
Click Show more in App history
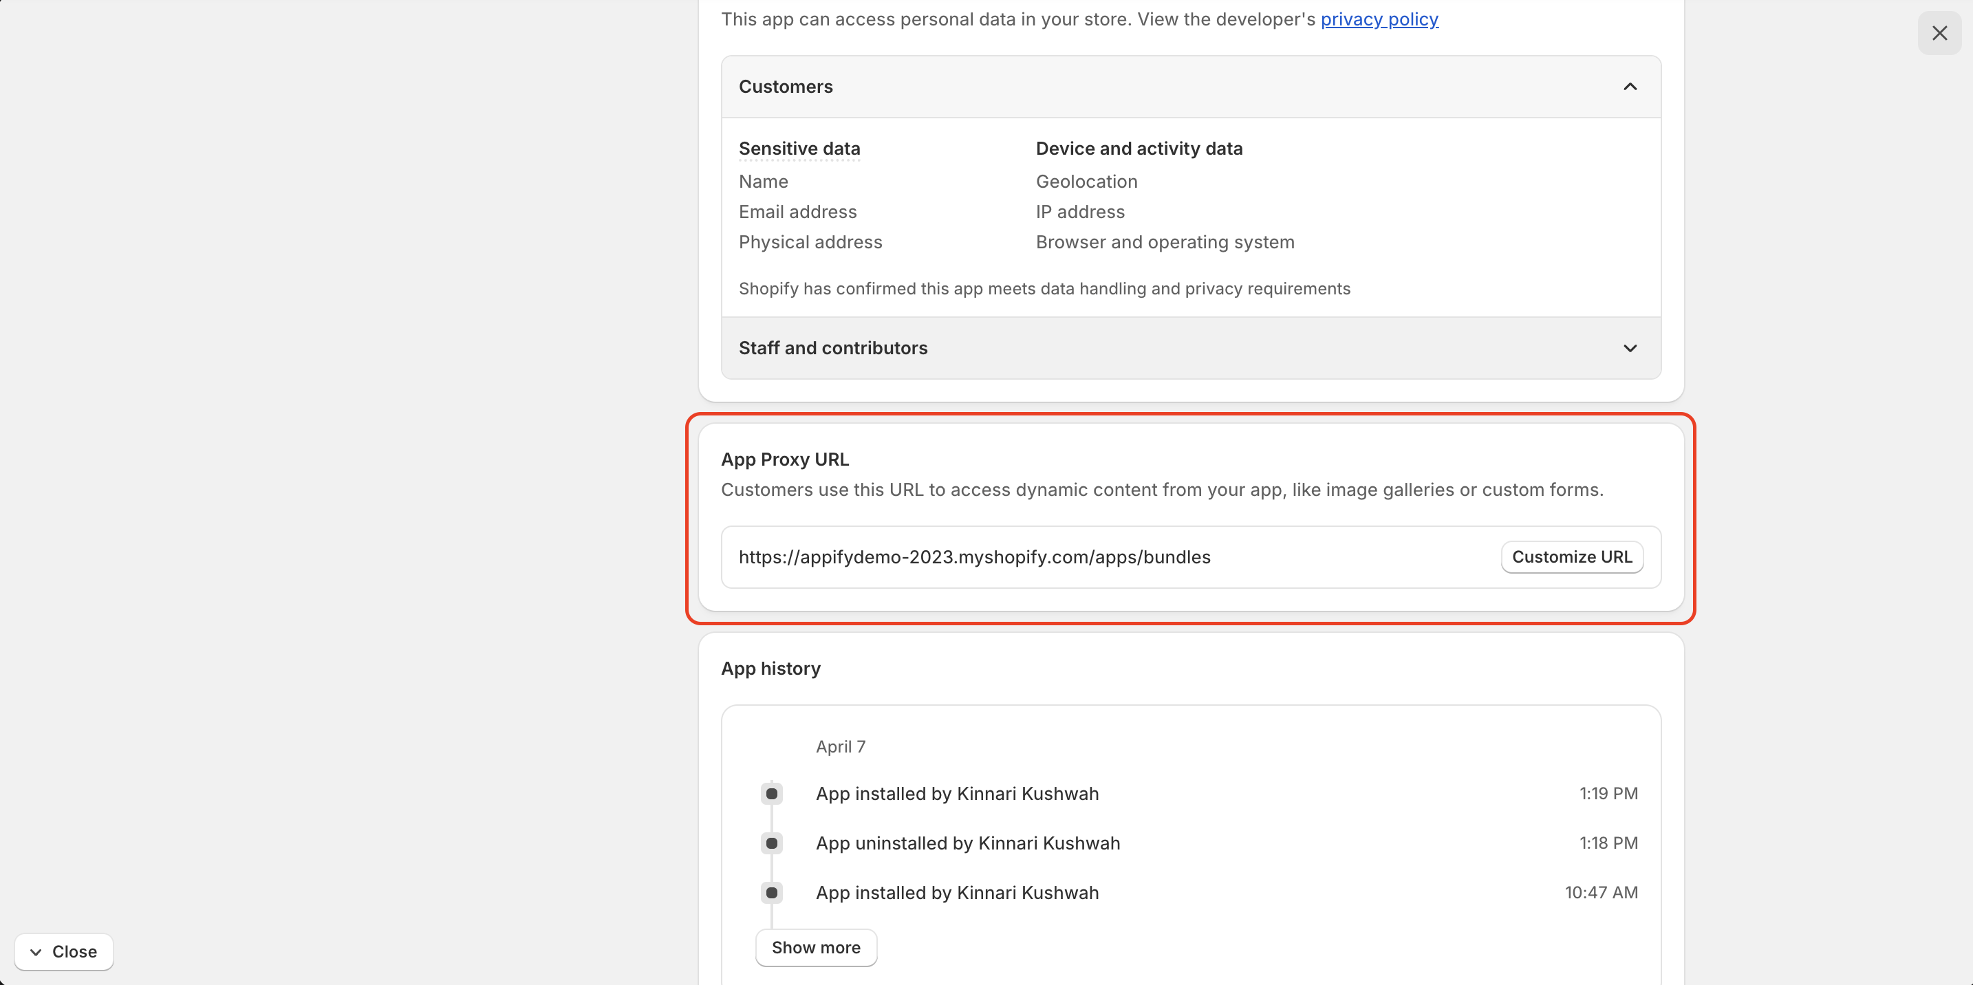(815, 947)
